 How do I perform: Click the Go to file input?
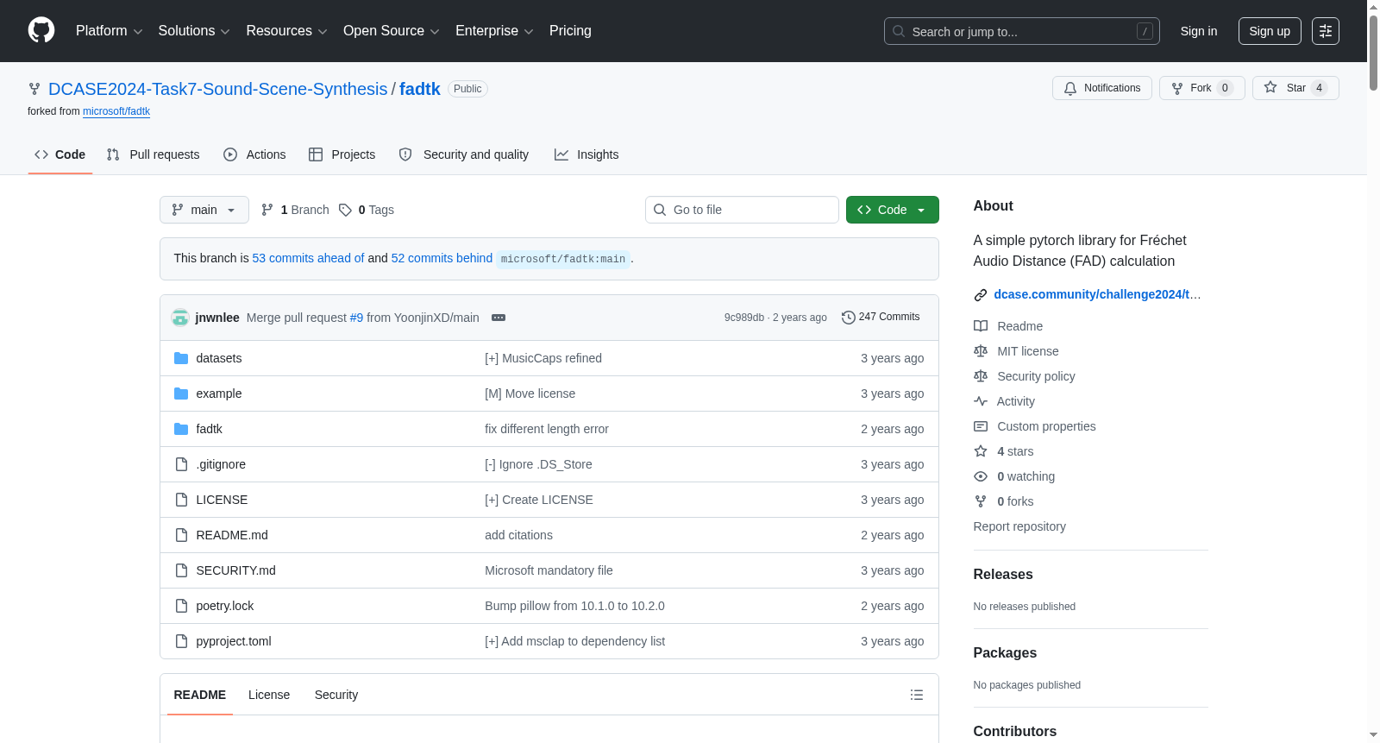[x=742, y=210]
